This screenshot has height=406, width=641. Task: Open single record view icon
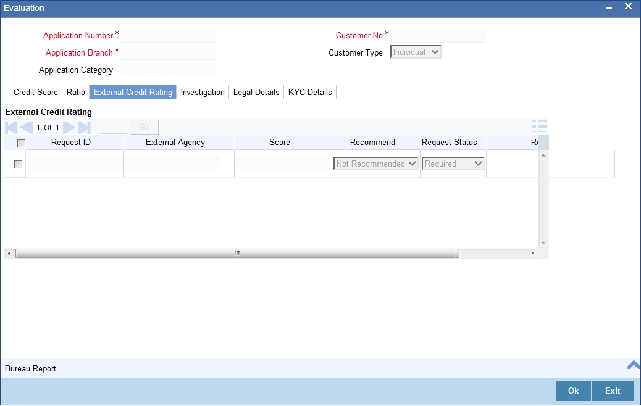[539, 126]
